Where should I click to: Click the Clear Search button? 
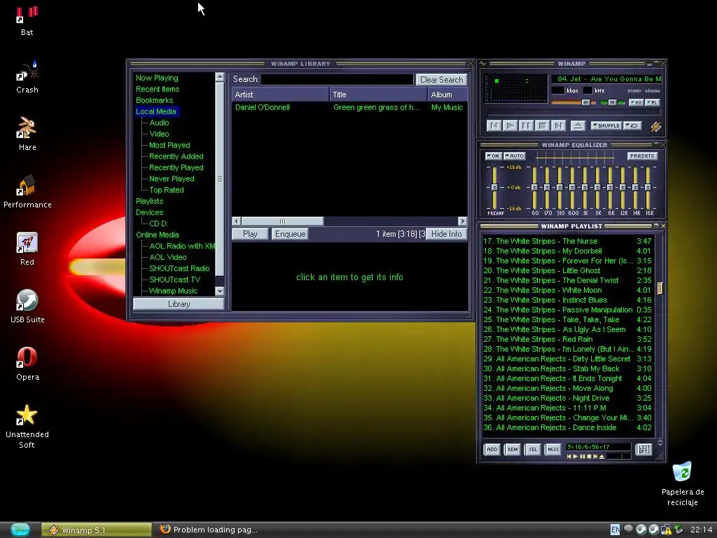pyautogui.click(x=441, y=80)
